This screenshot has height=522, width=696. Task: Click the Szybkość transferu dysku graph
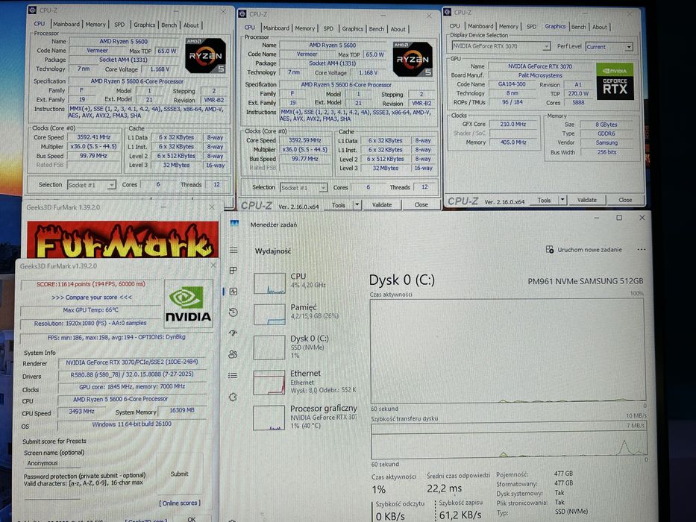pos(509,440)
